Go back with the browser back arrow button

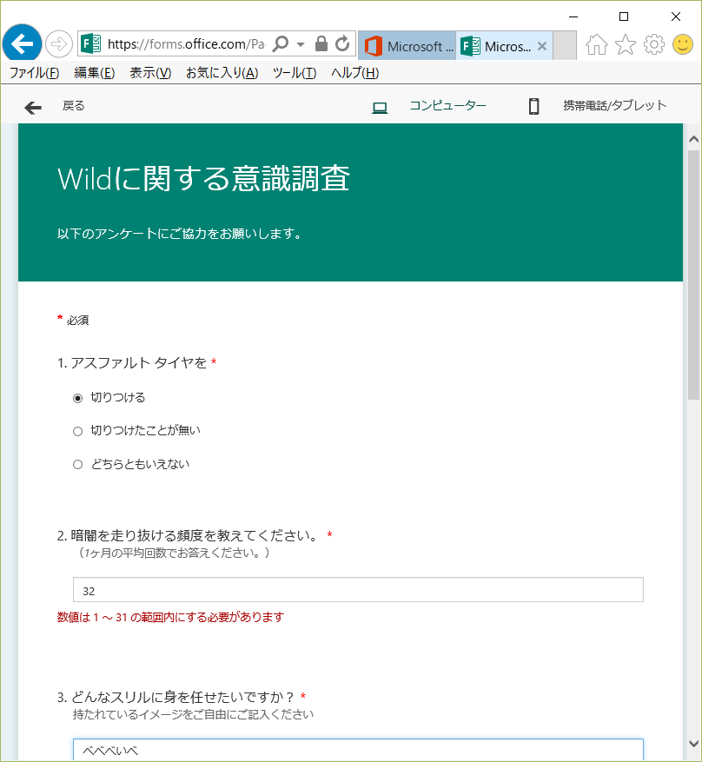[x=22, y=43]
